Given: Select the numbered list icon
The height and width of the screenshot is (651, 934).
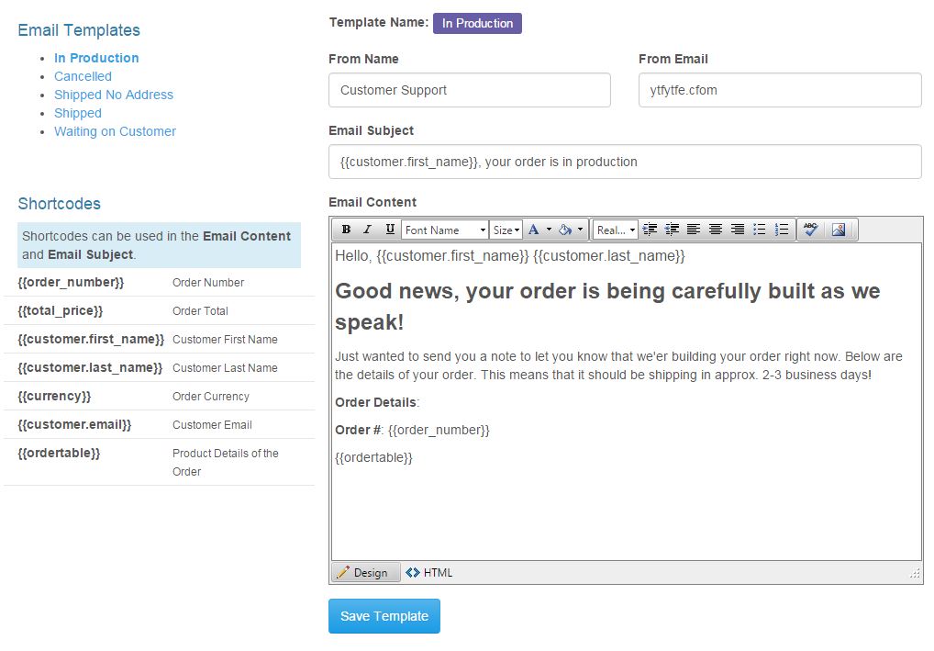Looking at the screenshot, I should (x=781, y=229).
